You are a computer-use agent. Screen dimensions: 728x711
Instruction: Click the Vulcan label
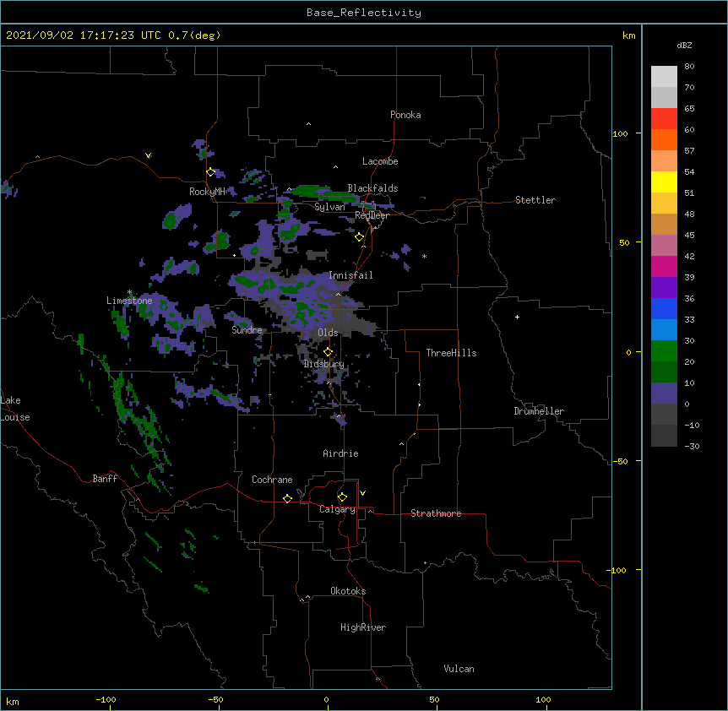[x=459, y=669]
